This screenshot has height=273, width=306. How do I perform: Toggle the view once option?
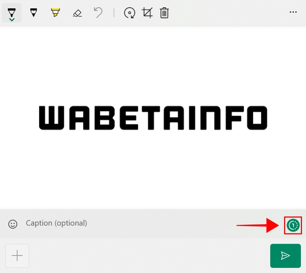coord(293,225)
